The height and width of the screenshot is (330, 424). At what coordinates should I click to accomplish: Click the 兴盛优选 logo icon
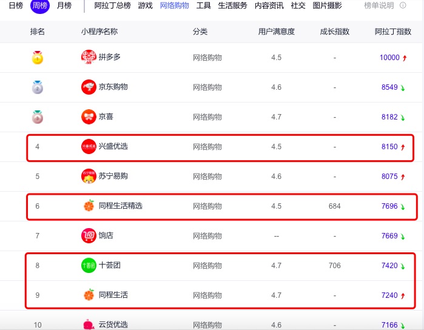[89, 146]
